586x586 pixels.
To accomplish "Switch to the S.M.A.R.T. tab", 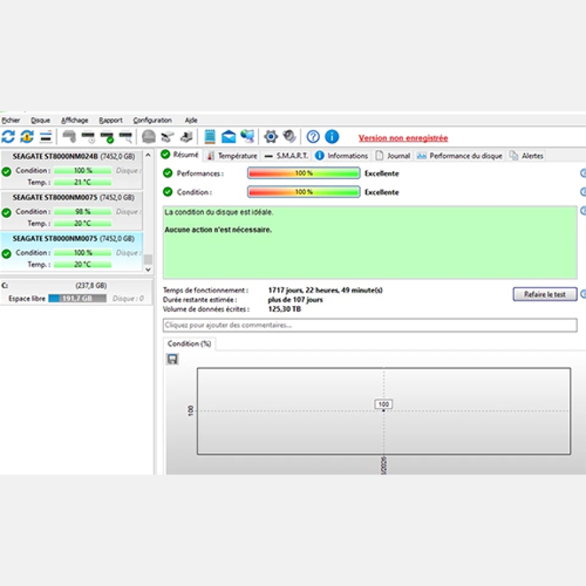I will (x=286, y=156).
